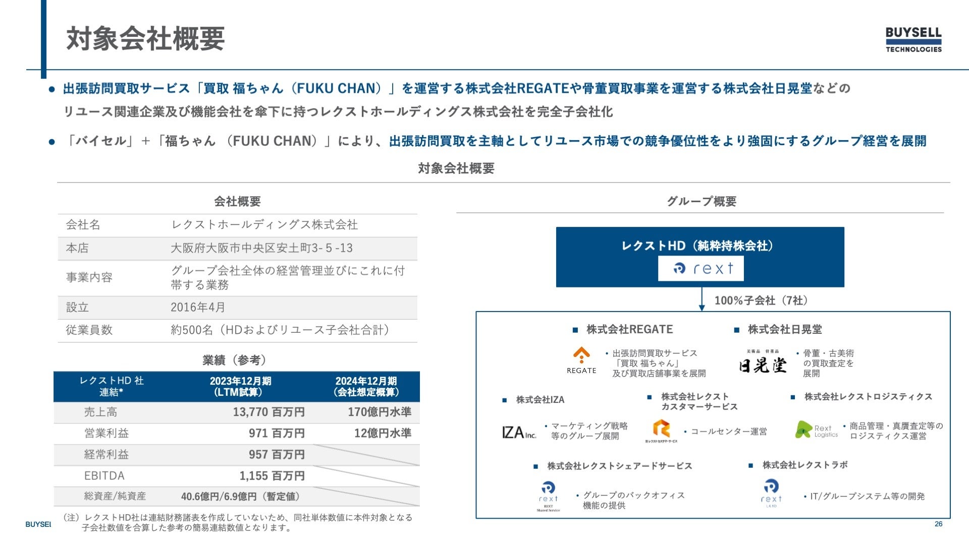Click the 株式会社日晃堂 heading
This screenshot has height=545, width=969.
coord(784,330)
